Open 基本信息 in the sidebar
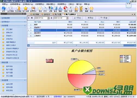 pyautogui.click(x=9, y=66)
